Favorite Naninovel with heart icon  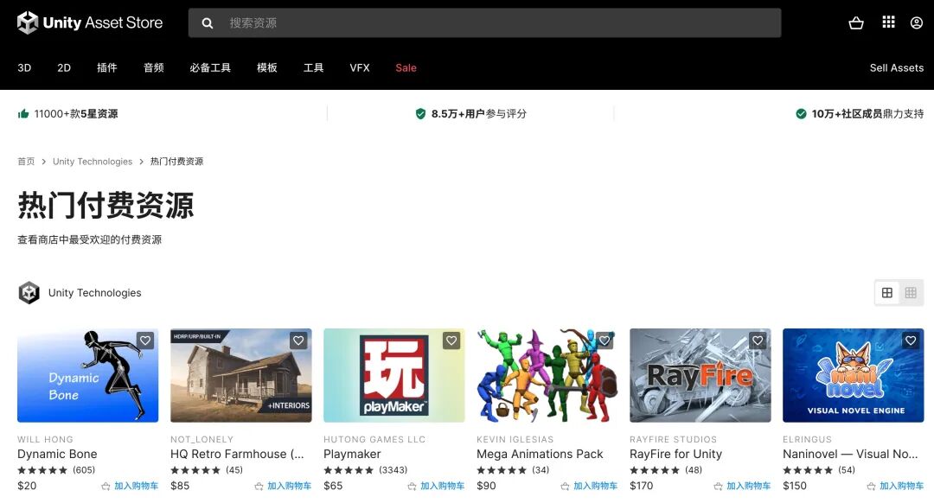click(911, 341)
